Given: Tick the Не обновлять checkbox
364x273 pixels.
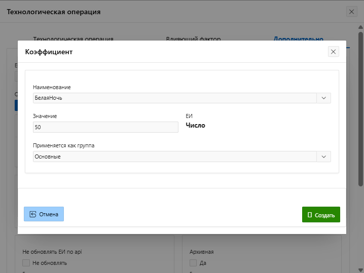Looking at the screenshot, I should pos(26,263).
